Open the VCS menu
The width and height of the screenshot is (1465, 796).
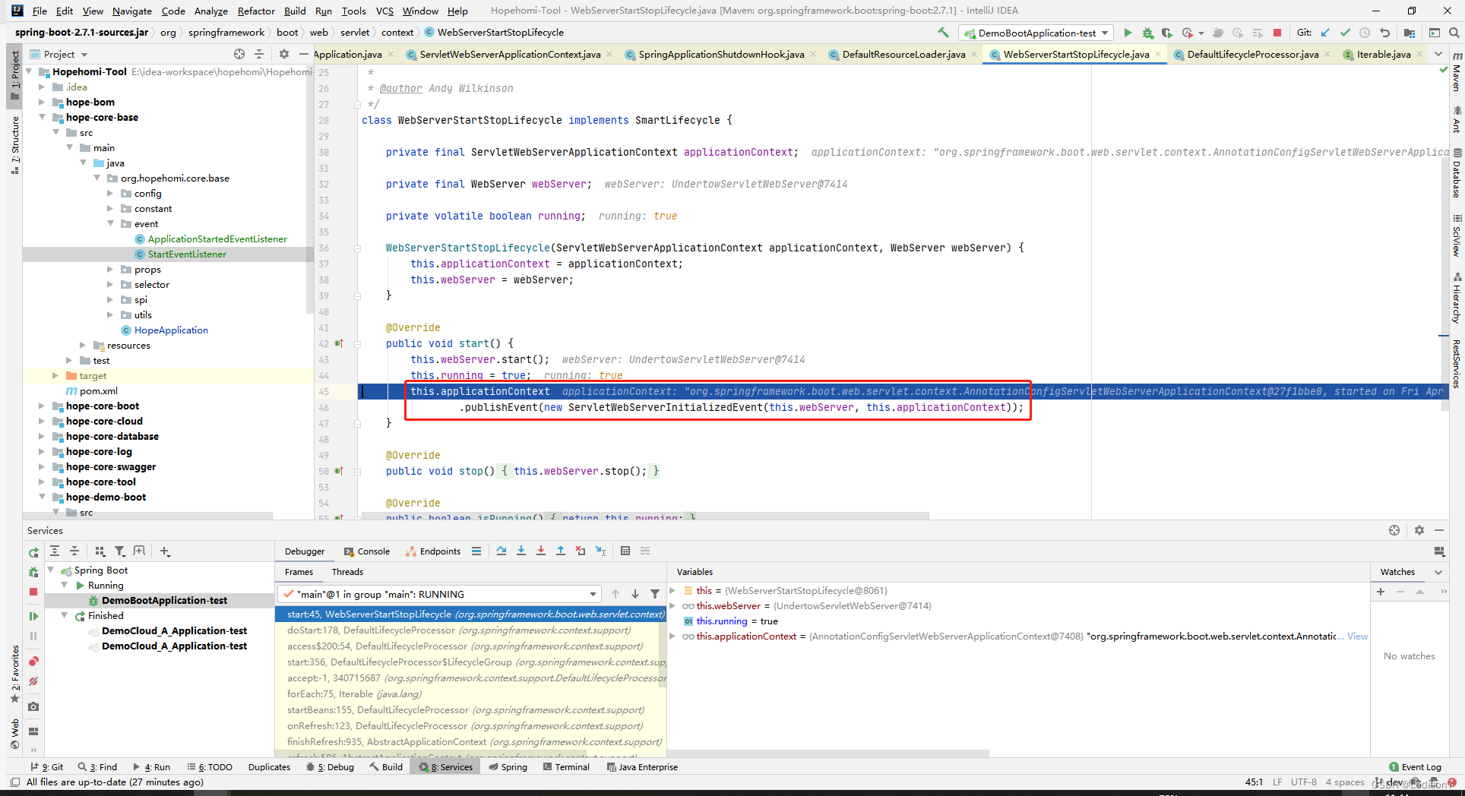(x=384, y=11)
